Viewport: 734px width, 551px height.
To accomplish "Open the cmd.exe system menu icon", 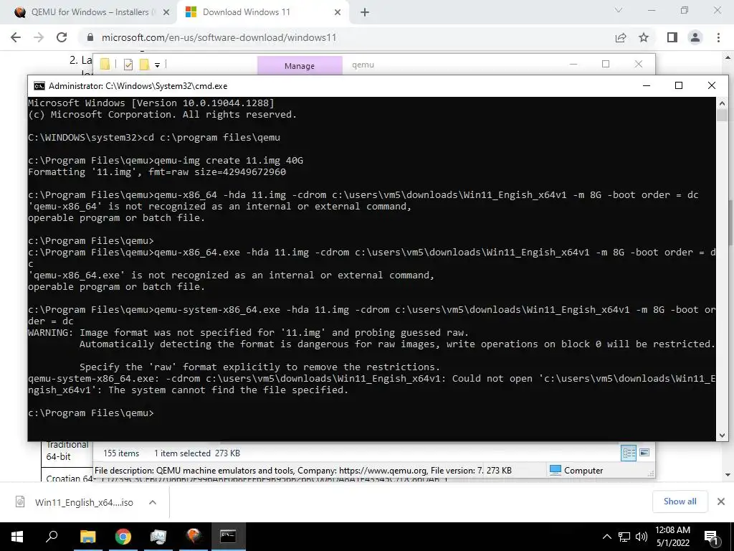I will click(x=39, y=86).
